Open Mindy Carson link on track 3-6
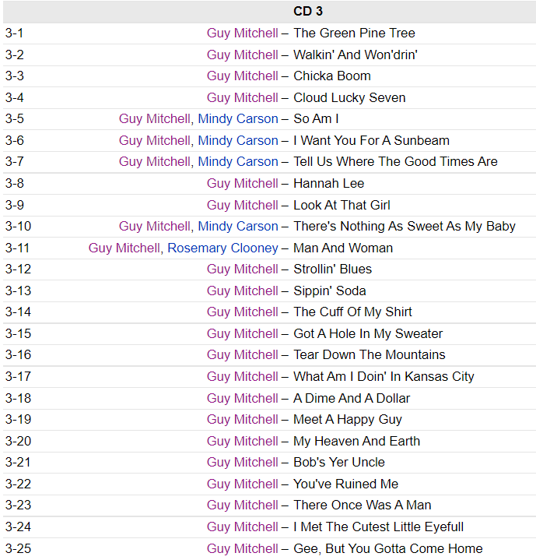 tap(238, 141)
